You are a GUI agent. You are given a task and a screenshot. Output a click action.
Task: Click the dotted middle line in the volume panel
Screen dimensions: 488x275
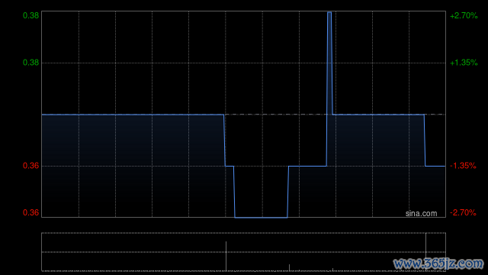(243, 252)
